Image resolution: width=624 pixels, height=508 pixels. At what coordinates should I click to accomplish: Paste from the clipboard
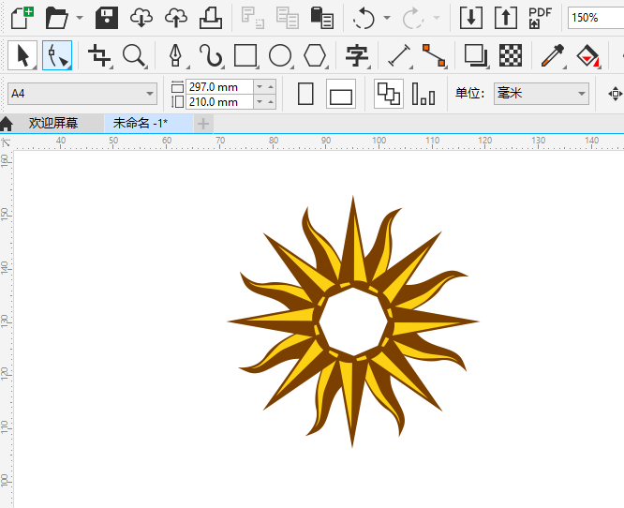click(x=322, y=18)
